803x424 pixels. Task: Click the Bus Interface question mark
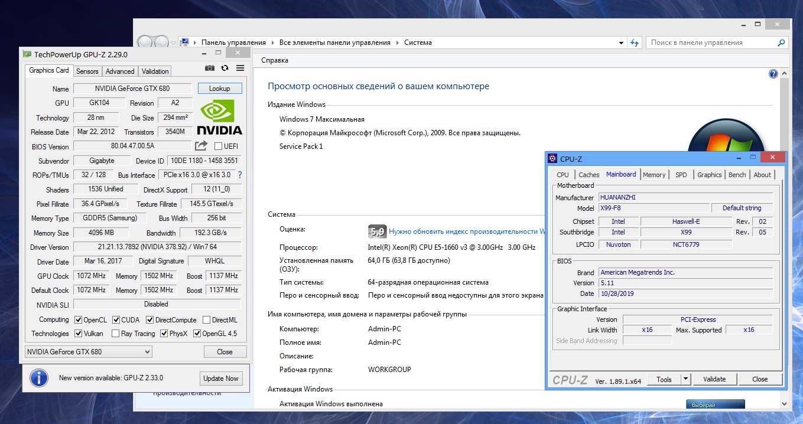coord(240,175)
